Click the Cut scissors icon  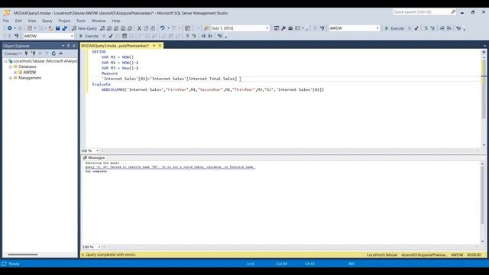(139, 28)
